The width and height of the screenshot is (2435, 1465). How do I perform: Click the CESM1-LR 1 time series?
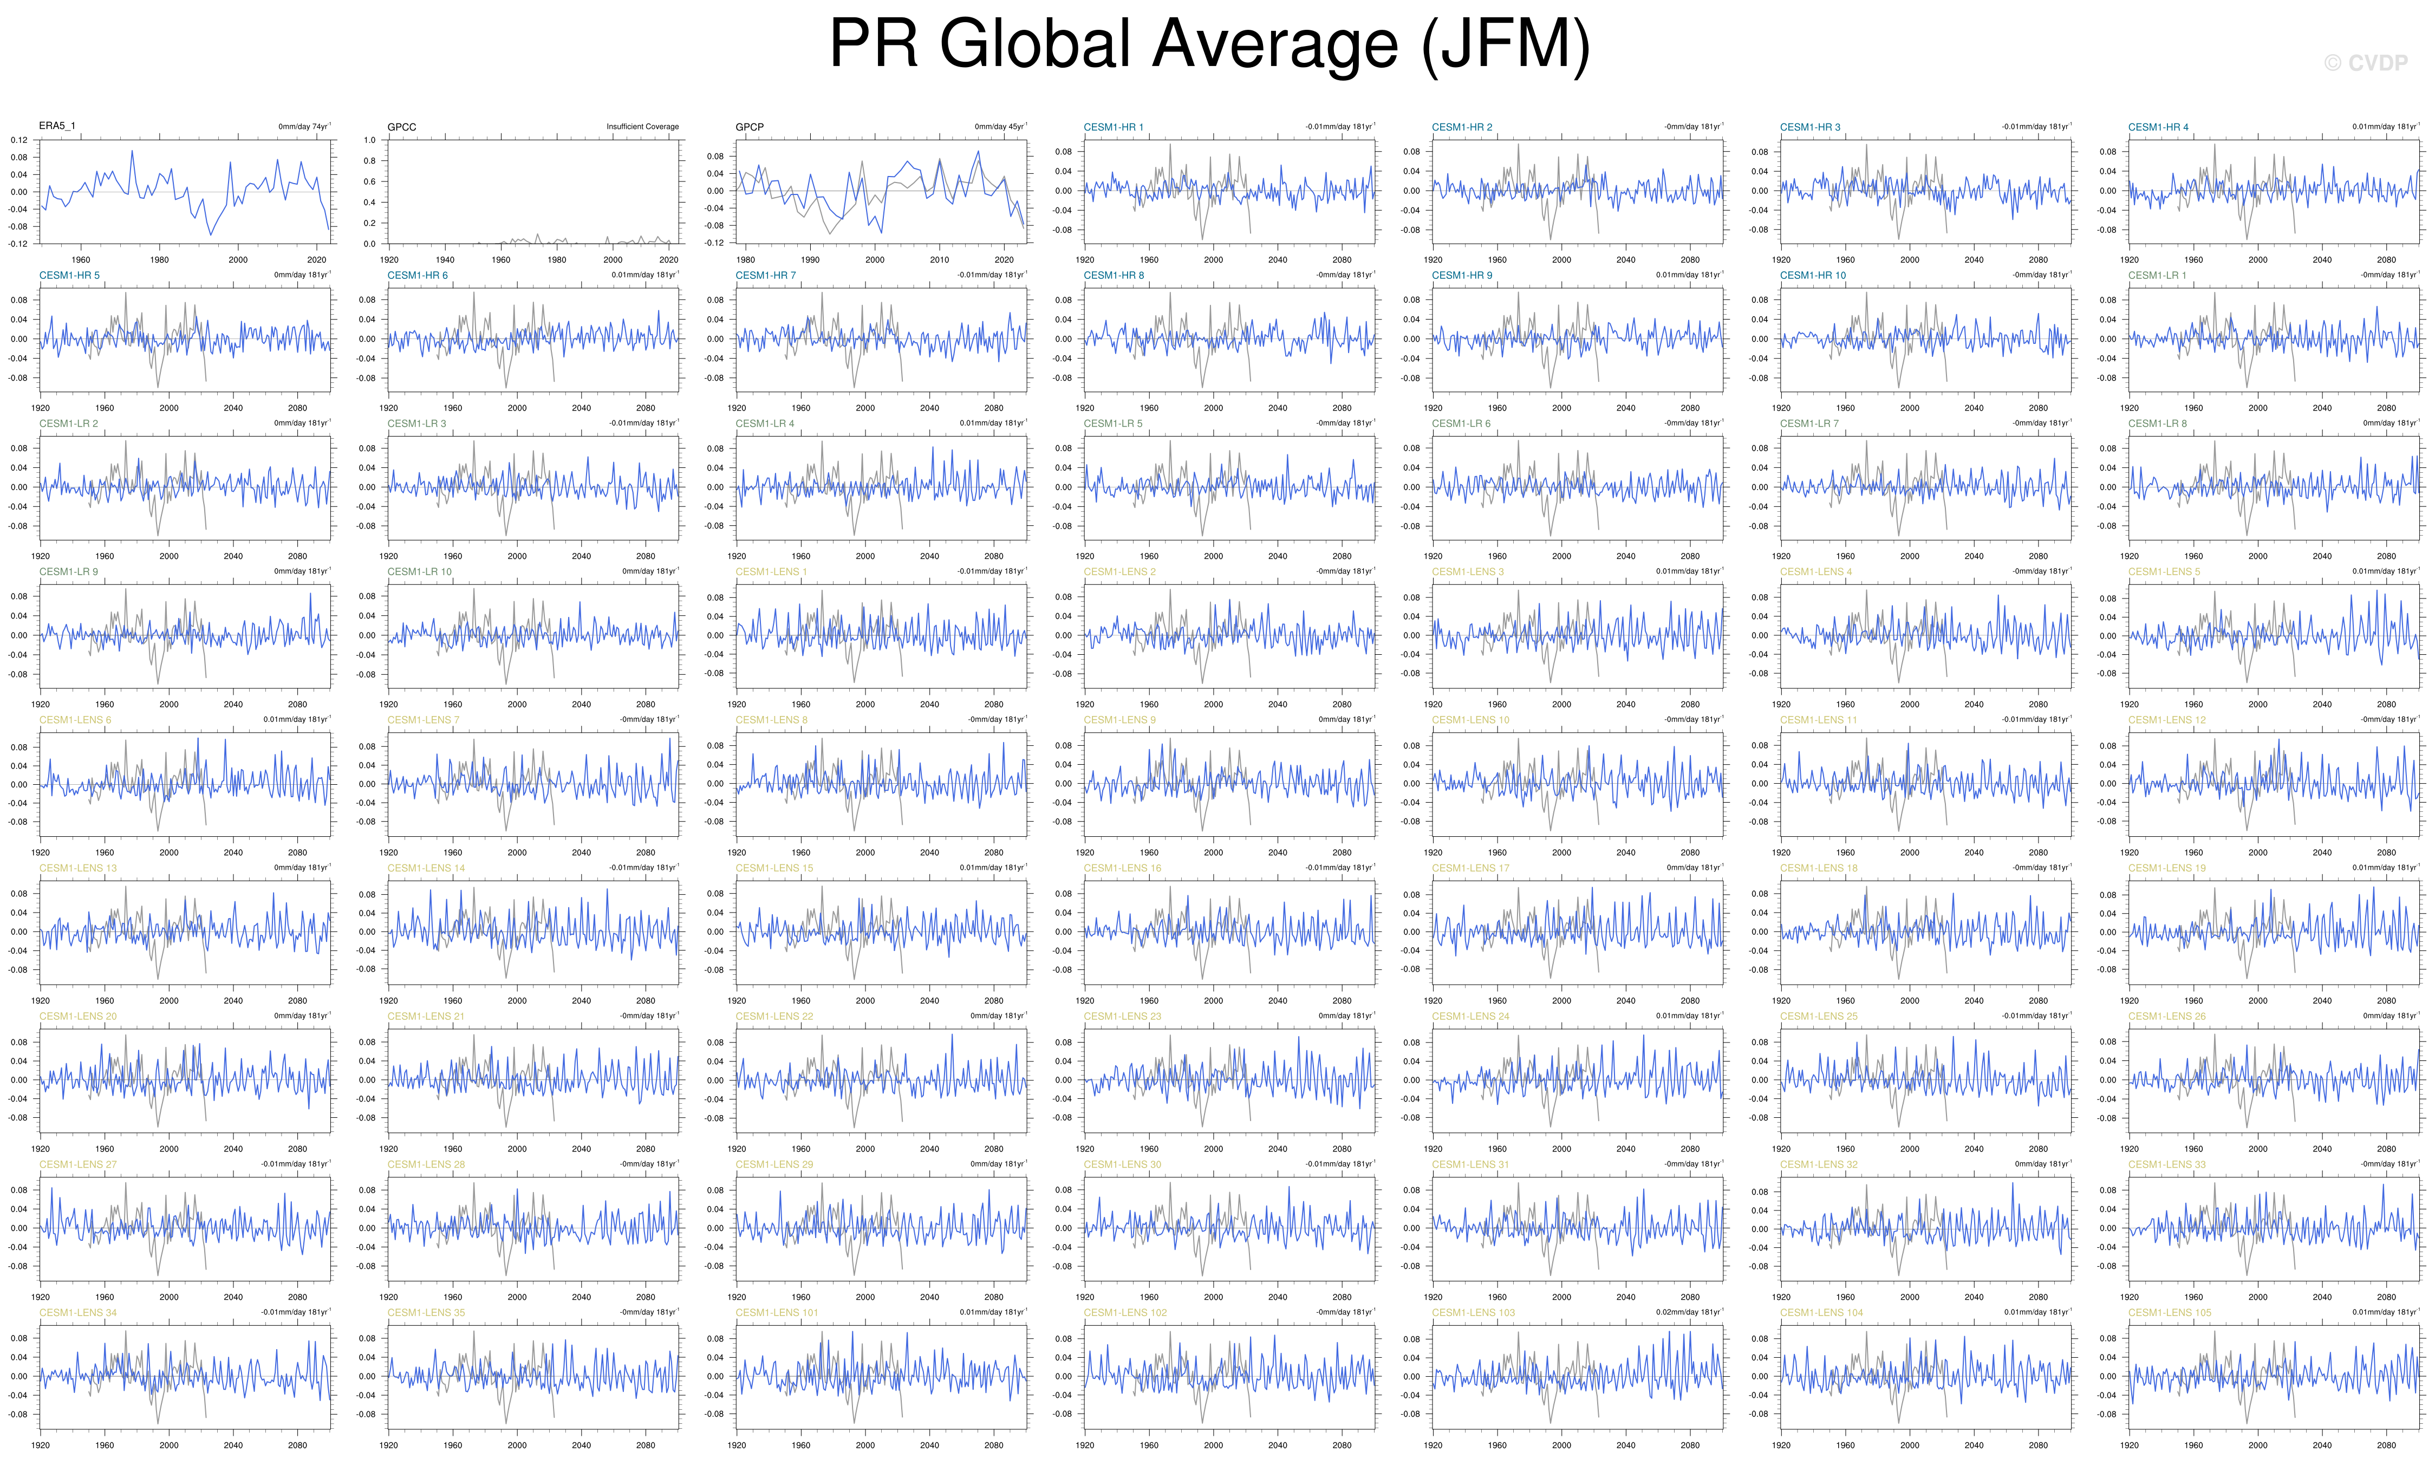[x=2274, y=340]
